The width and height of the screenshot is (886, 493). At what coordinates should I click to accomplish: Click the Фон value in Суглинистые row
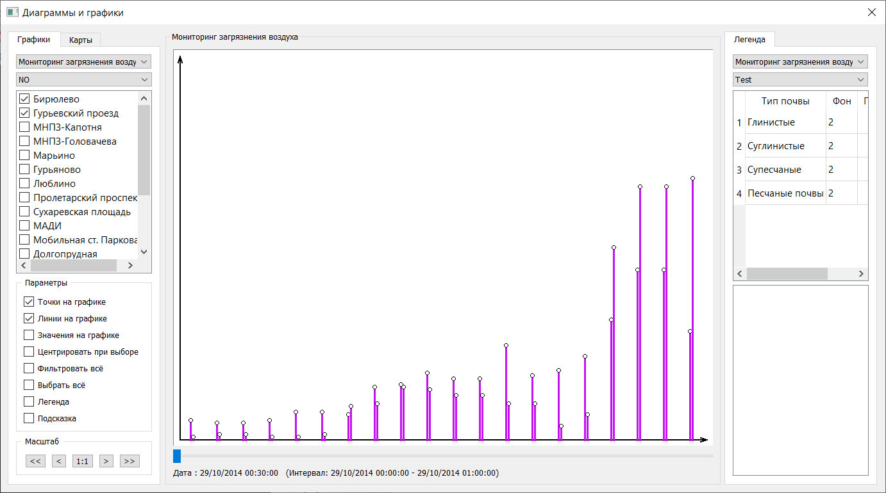[842, 146]
